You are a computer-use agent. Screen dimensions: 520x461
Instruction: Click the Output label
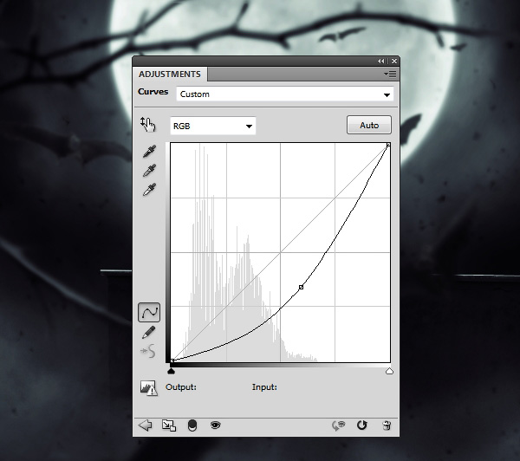[x=181, y=387]
